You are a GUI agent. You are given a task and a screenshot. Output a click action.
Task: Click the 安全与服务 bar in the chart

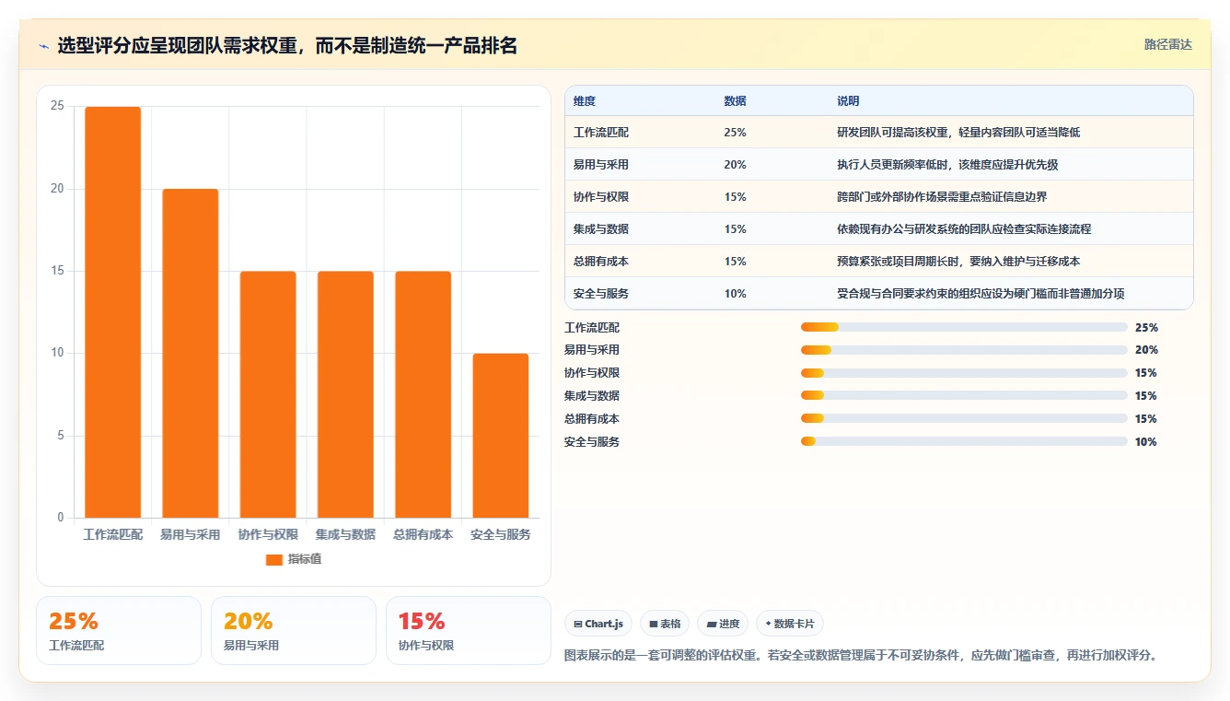pos(501,436)
